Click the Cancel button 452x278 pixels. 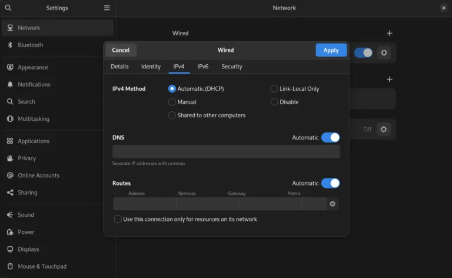click(121, 50)
